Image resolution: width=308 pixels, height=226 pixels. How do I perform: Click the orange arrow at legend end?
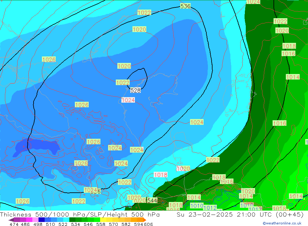point(144,220)
